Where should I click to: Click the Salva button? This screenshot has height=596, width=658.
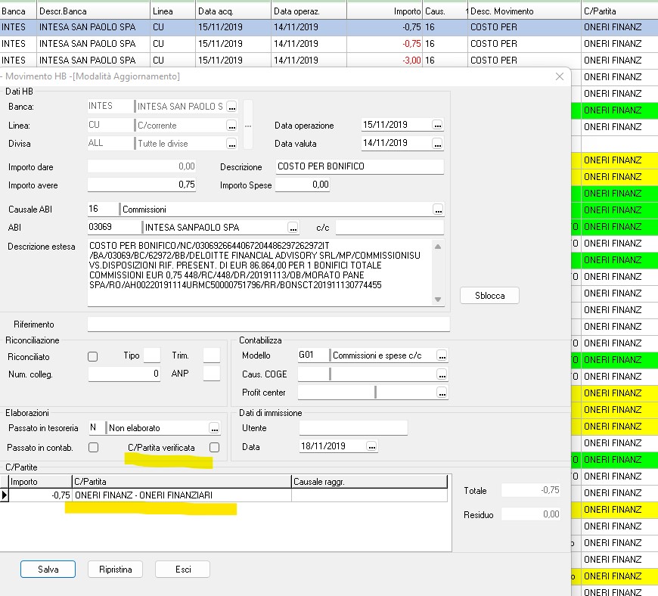pos(48,570)
